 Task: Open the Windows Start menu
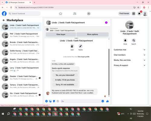click(3, 114)
